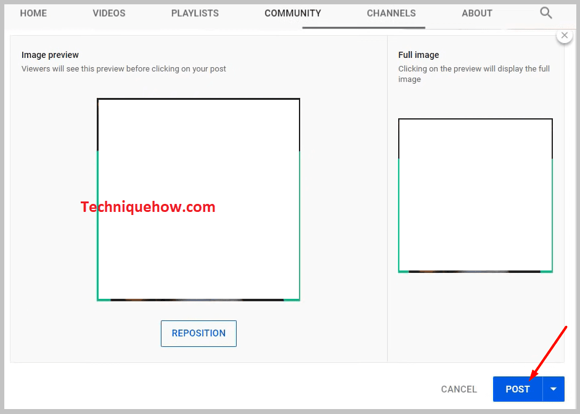Go to the CHANNELS tab

[x=391, y=14]
